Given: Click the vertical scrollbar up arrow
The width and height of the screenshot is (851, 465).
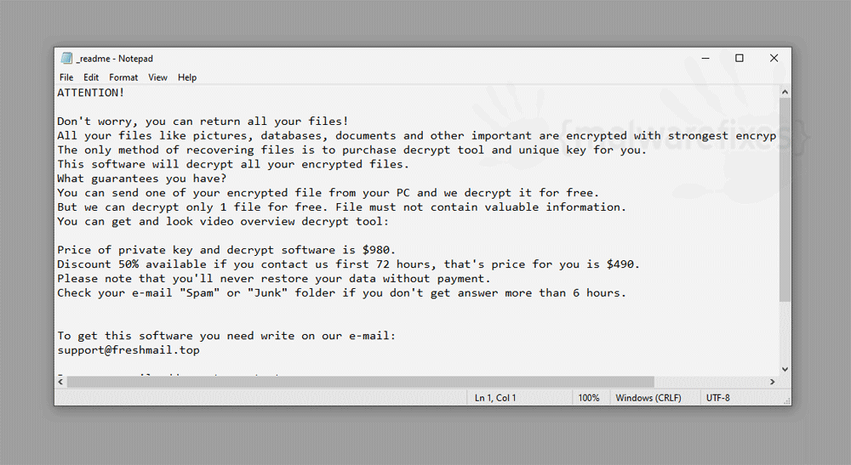Looking at the screenshot, I should (785, 92).
